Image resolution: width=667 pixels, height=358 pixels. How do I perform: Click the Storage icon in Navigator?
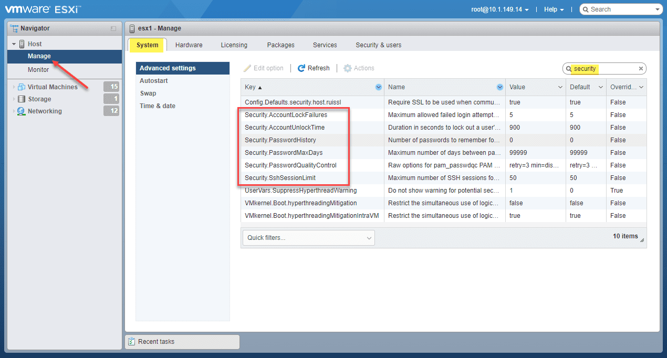pos(22,99)
